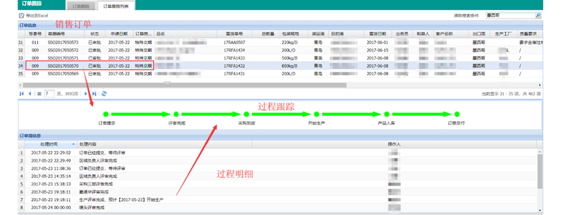Click the 需货单号 column header

click(234, 34)
